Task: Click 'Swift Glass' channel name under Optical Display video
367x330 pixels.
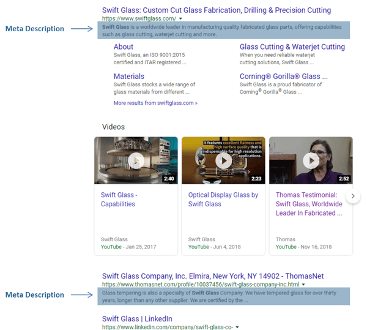Action: tap(201, 239)
